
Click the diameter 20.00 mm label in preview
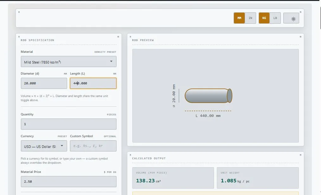click(174, 96)
